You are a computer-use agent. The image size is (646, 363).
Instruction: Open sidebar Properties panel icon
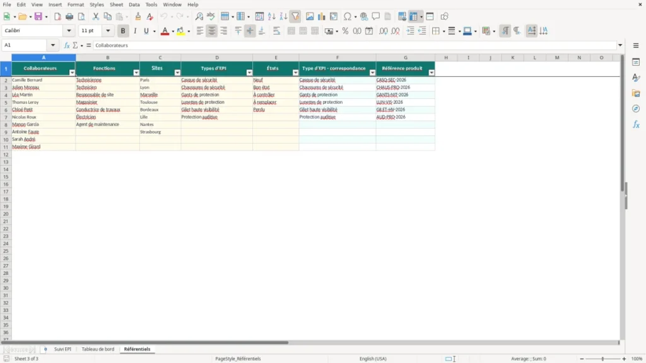coord(636,62)
